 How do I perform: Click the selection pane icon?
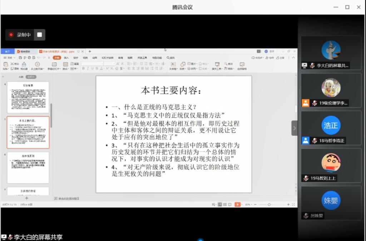click(242, 64)
